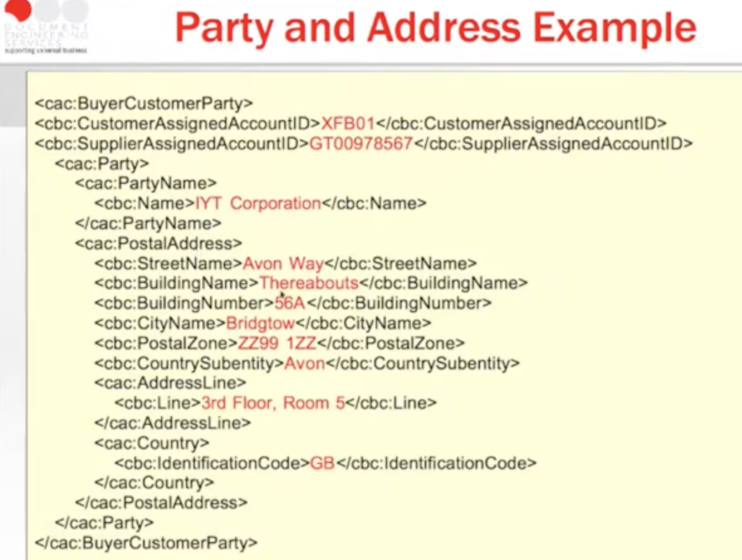Click the closing cac:PostalAddress tag

pos(161,503)
